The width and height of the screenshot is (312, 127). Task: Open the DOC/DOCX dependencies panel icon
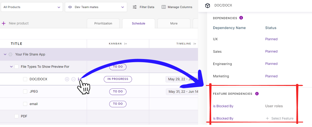point(80,79)
